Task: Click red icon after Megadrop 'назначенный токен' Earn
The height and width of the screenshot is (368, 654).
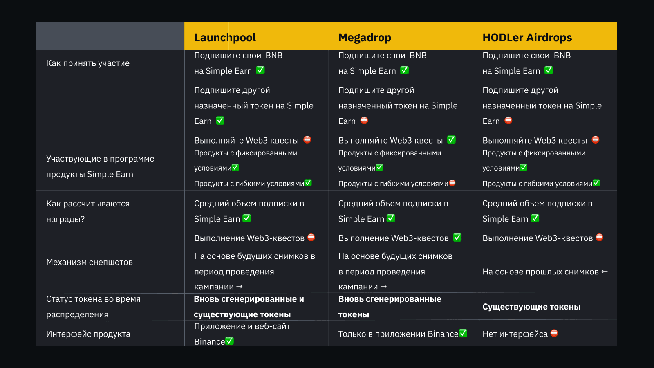Action: (364, 121)
